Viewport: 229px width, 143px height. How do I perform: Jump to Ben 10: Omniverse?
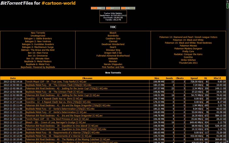point(38,56)
